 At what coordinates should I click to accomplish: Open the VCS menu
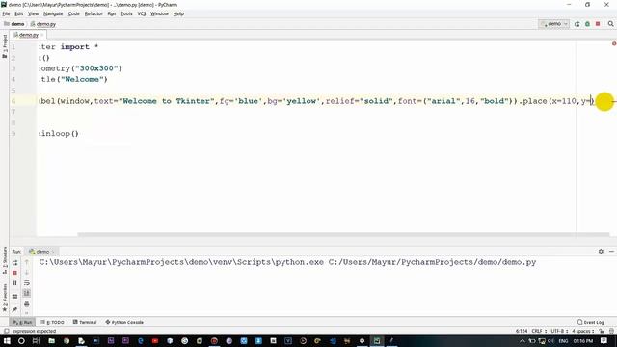pos(142,13)
